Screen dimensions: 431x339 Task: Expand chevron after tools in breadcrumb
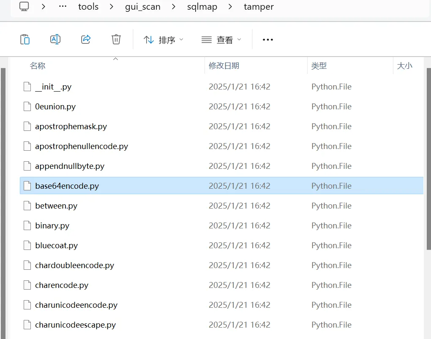(111, 7)
